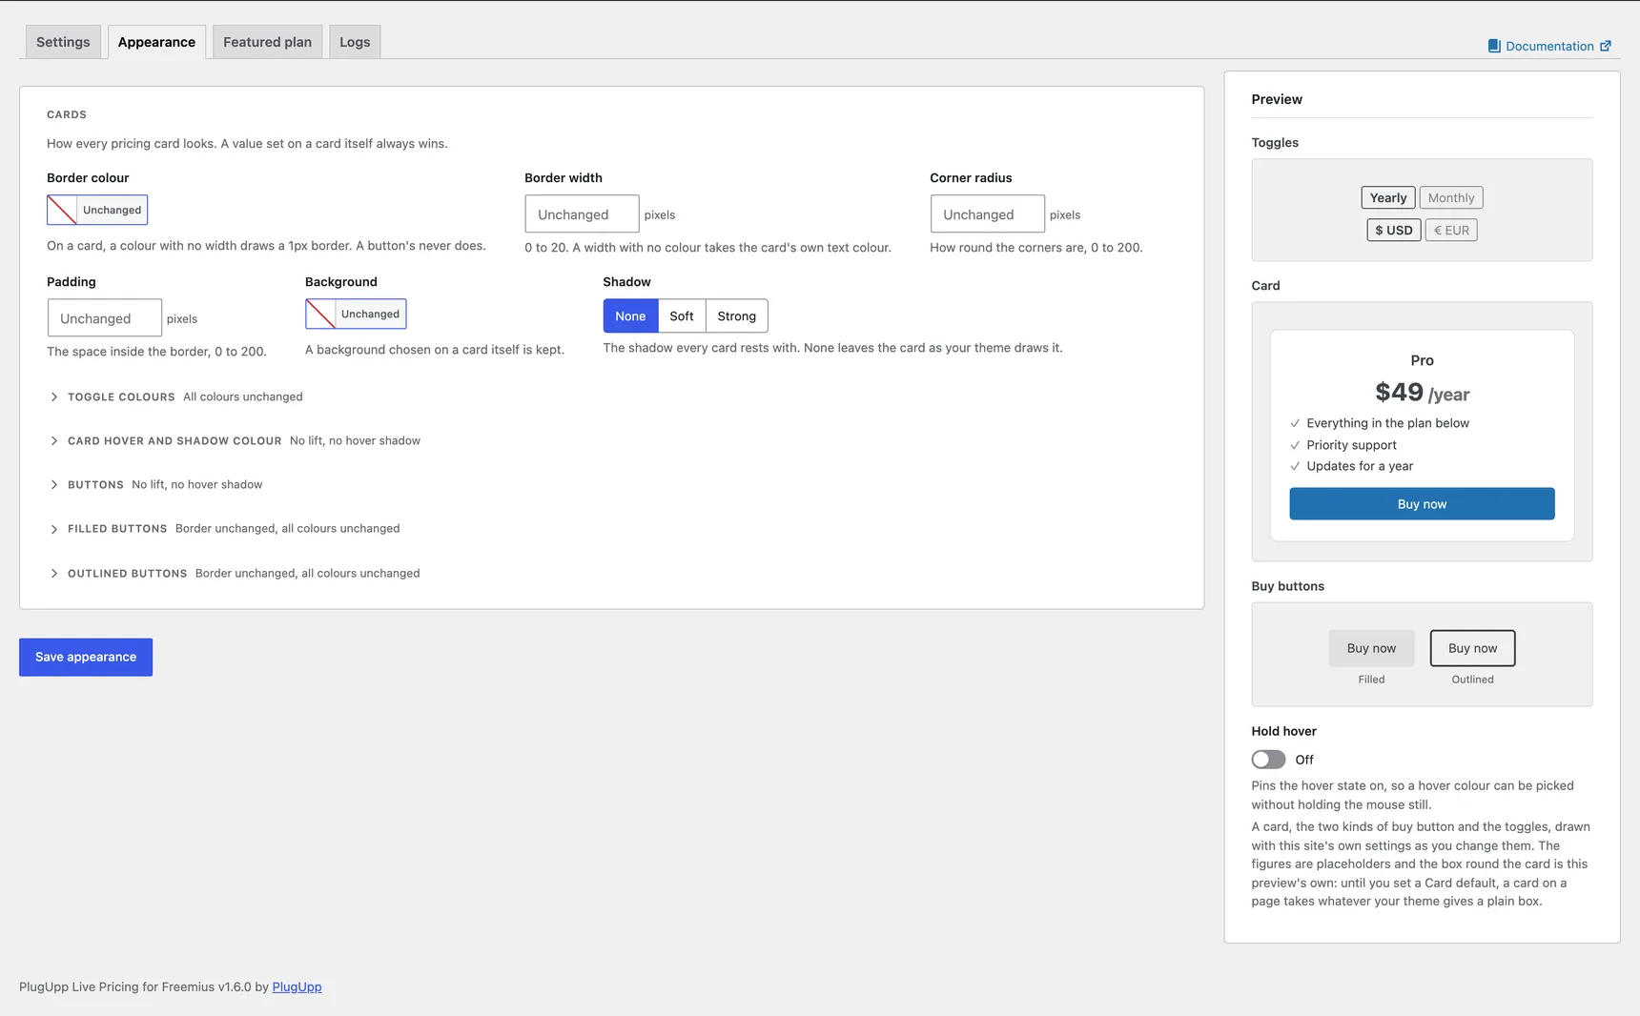1640x1016 pixels.
Task: Expand the Outlined Buttons section
Action: [235, 574]
